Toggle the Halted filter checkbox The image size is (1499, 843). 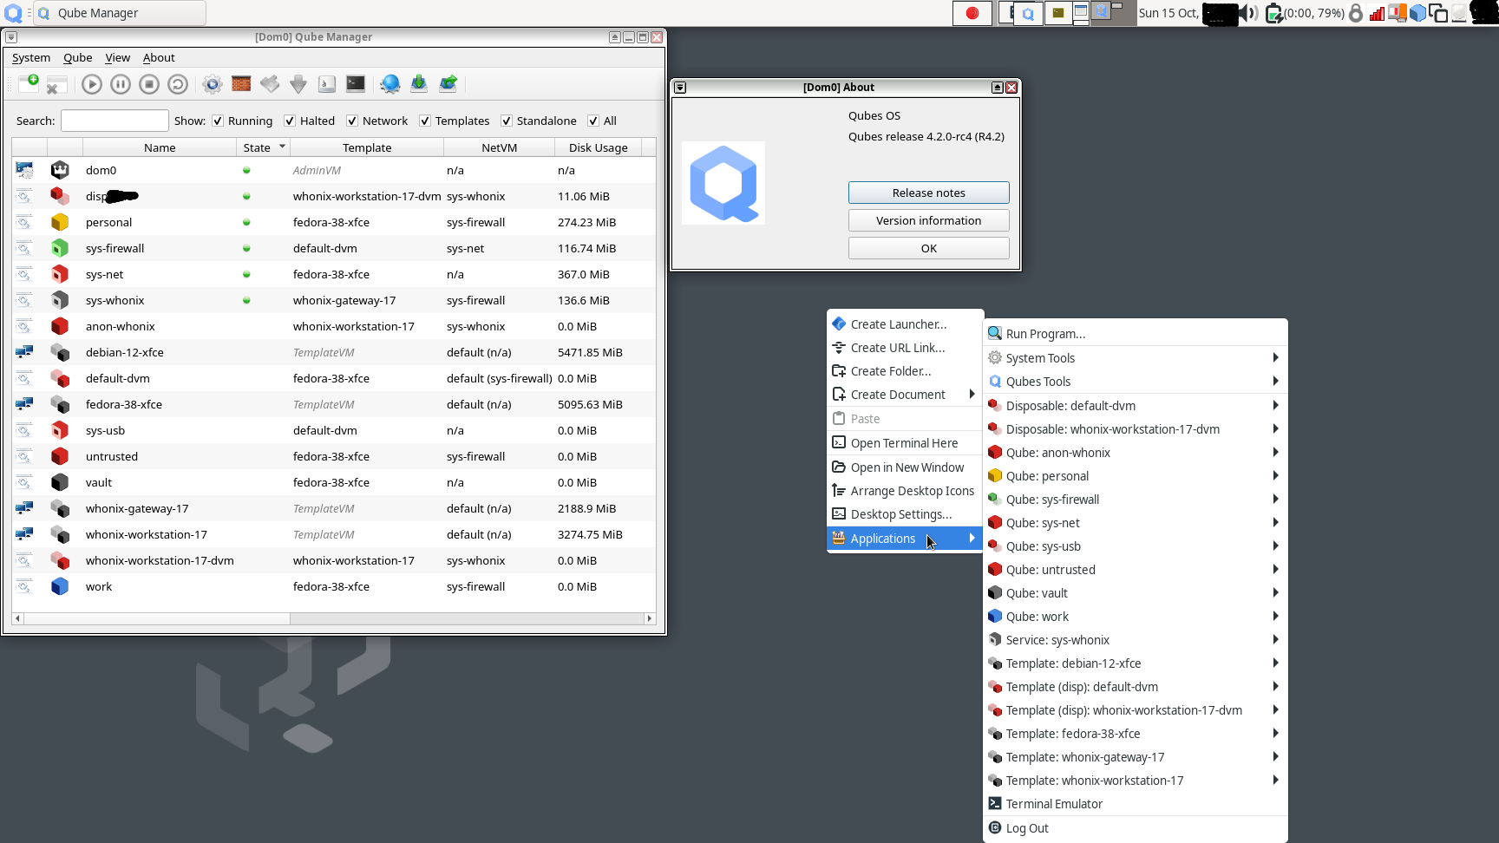pos(290,121)
